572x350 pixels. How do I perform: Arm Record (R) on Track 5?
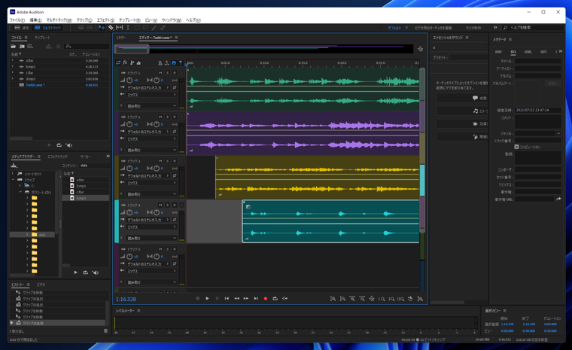[175, 249]
